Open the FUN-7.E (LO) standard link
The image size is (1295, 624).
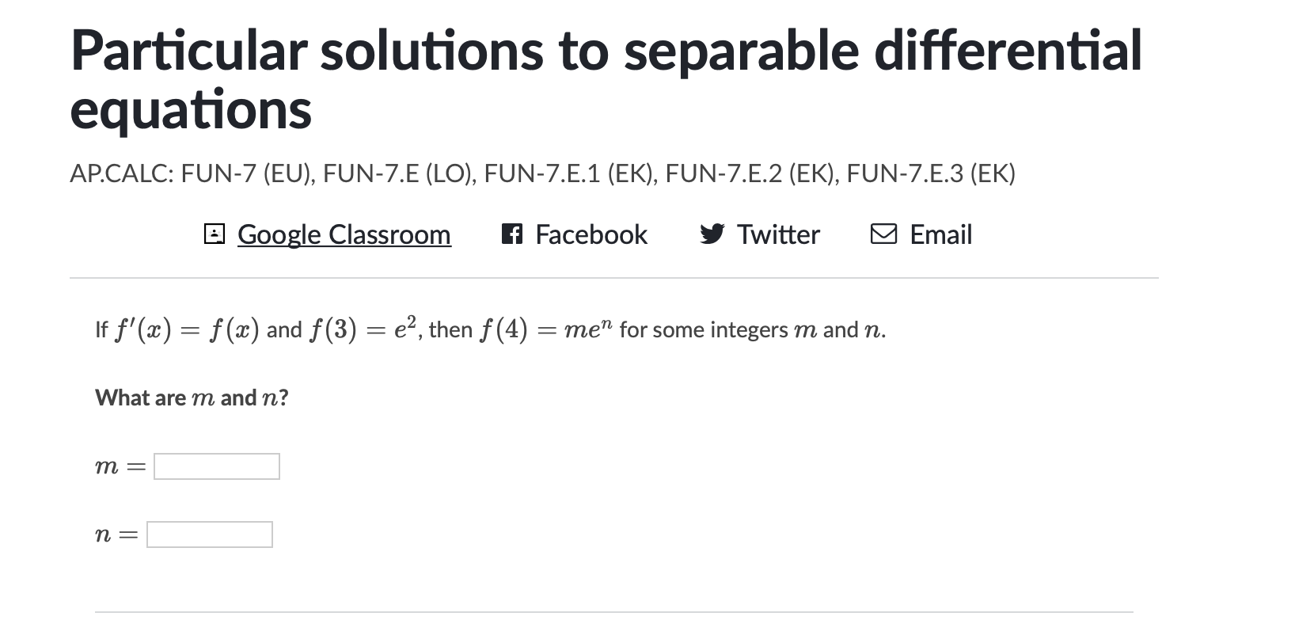396,172
